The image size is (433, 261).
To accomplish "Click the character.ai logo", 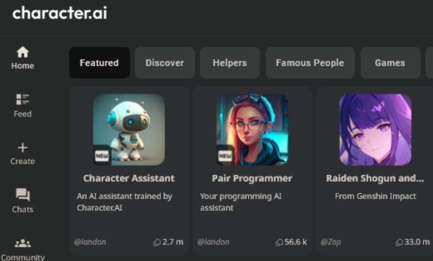I will point(60,13).
